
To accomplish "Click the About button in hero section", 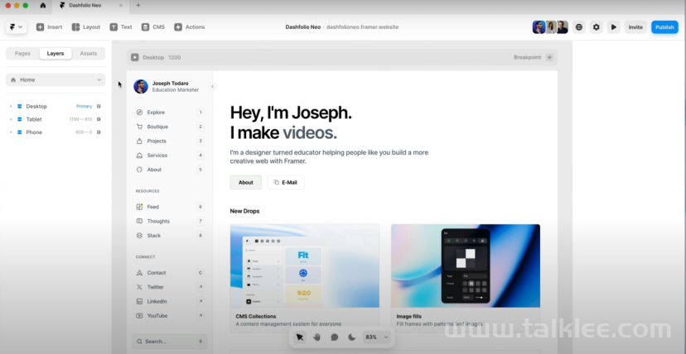I will [x=246, y=183].
